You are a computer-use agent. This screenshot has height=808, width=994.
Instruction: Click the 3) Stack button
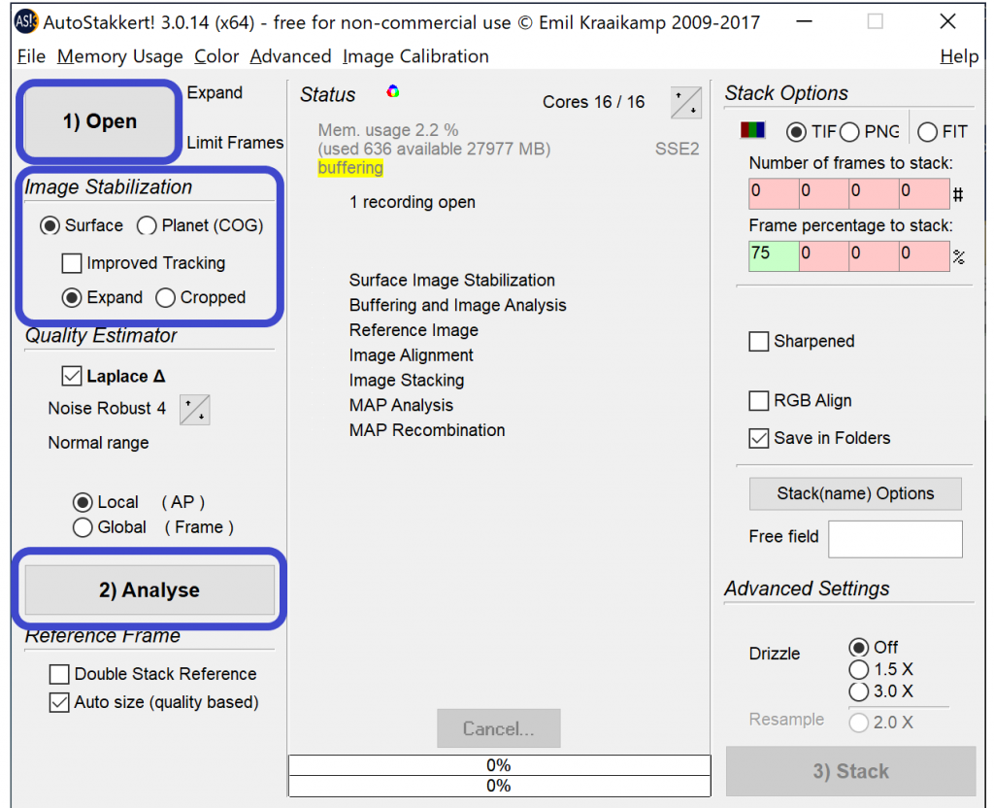point(850,771)
